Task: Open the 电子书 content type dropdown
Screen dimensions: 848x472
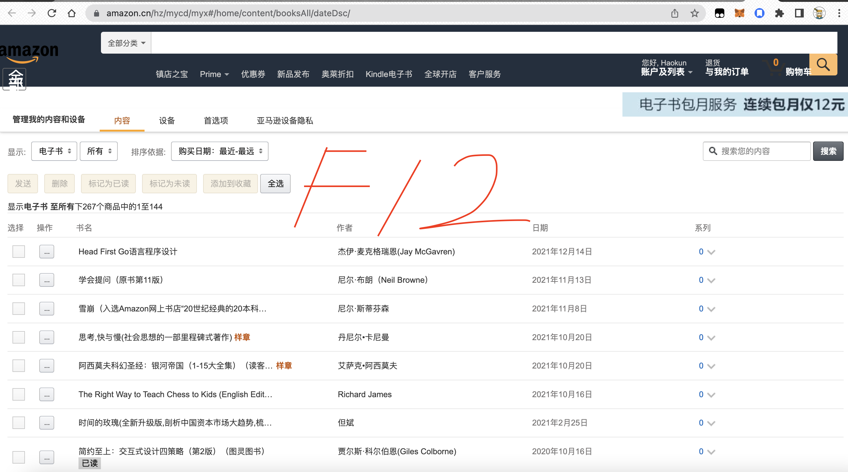Action: [54, 151]
